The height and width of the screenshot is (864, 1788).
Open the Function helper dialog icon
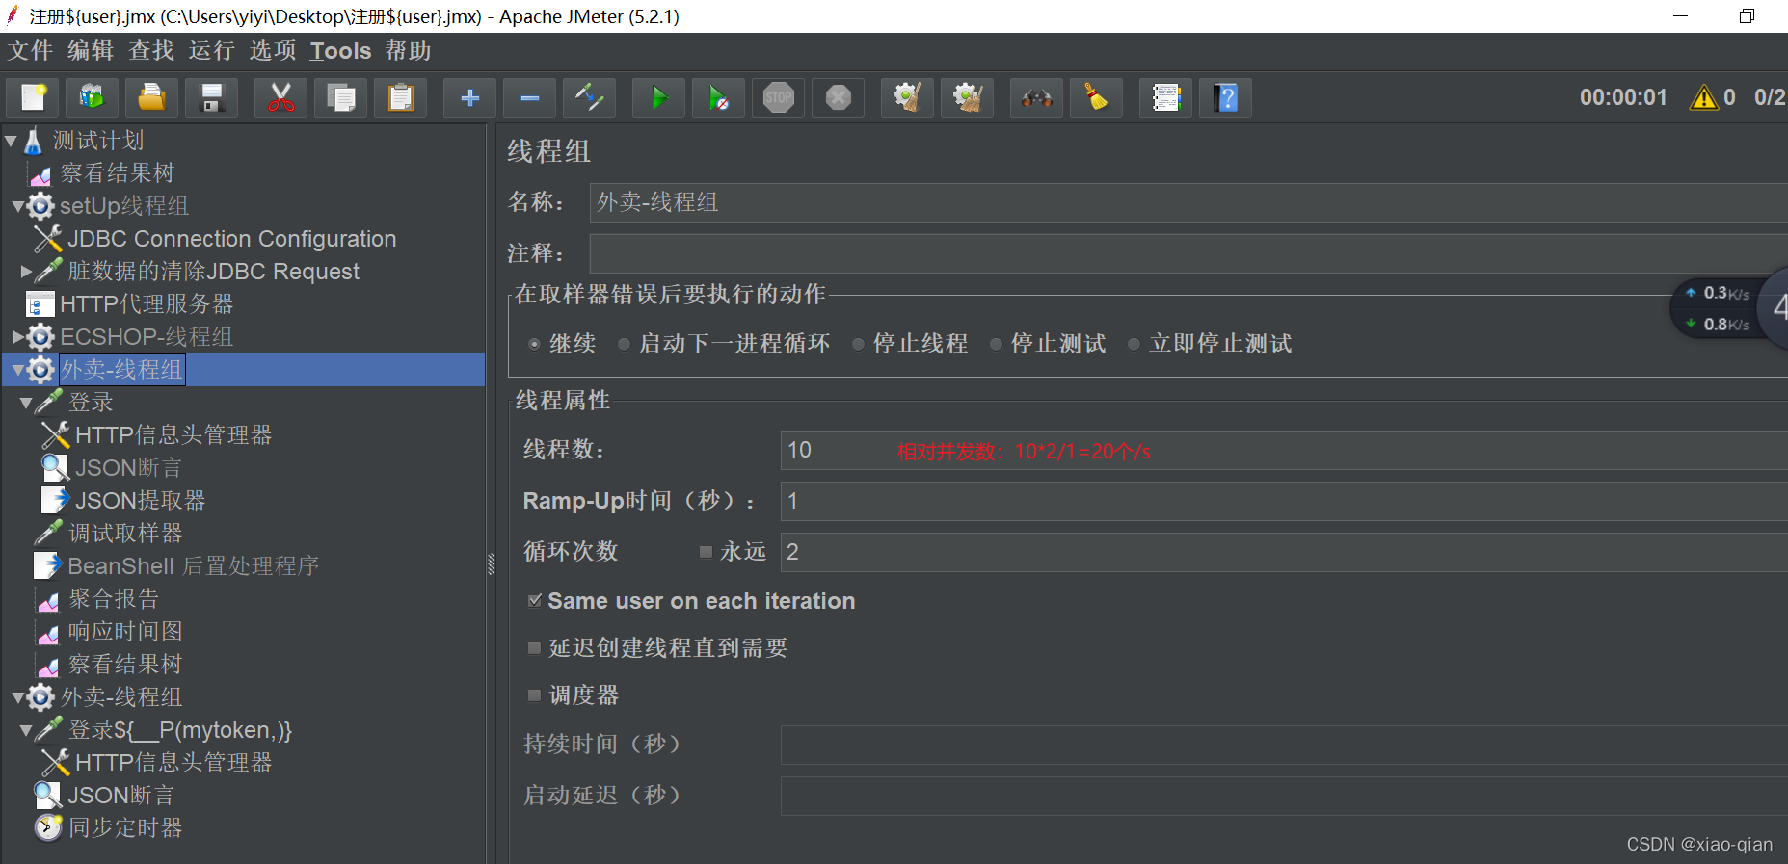click(x=1165, y=97)
